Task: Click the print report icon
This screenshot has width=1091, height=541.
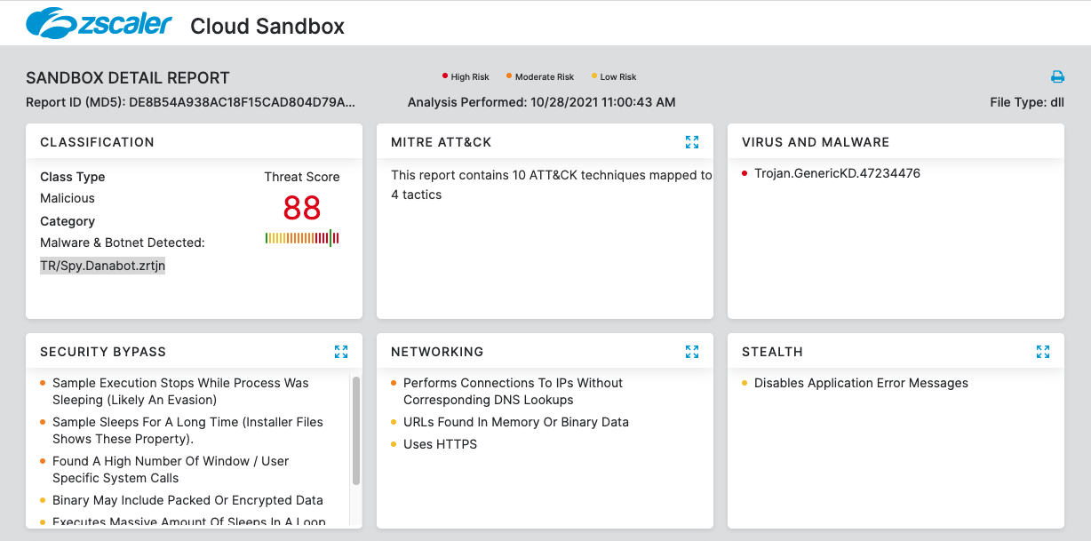Action: pos(1057,77)
